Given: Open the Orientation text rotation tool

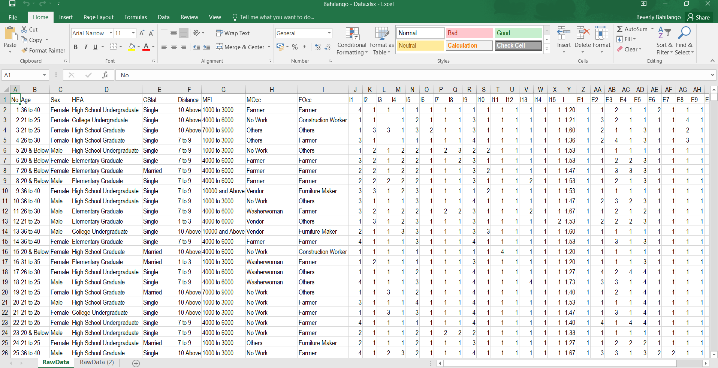Looking at the screenshot, I should (197, 33).
